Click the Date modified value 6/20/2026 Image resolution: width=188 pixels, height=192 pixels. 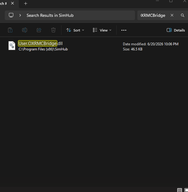point(163,44)
